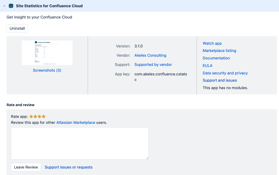Choose the third rating star
Screen dimensions: 279x175
tap(40, 117)
